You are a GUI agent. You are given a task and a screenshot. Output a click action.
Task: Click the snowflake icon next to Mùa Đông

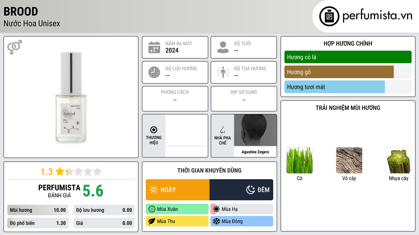click(216, 221)
